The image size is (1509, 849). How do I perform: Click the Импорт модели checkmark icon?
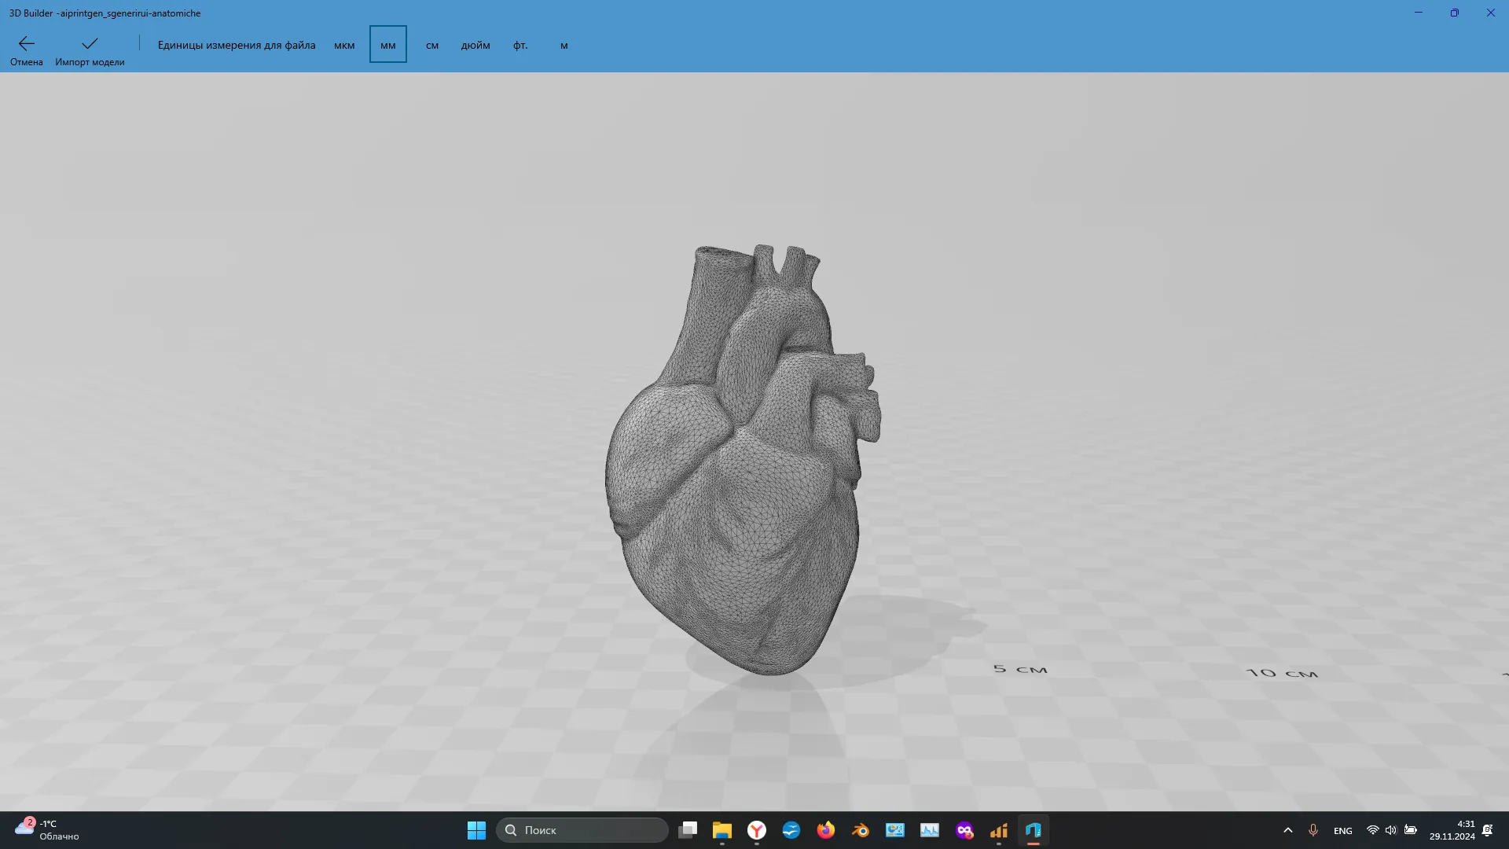pyautogui.click(x=90, y=44)
